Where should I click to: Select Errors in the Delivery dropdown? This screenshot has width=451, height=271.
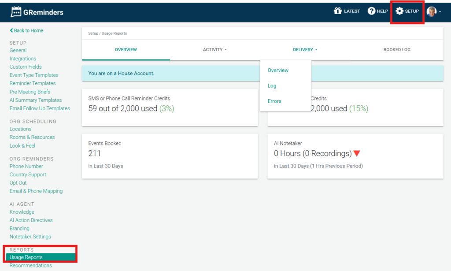tap(274, 101)
